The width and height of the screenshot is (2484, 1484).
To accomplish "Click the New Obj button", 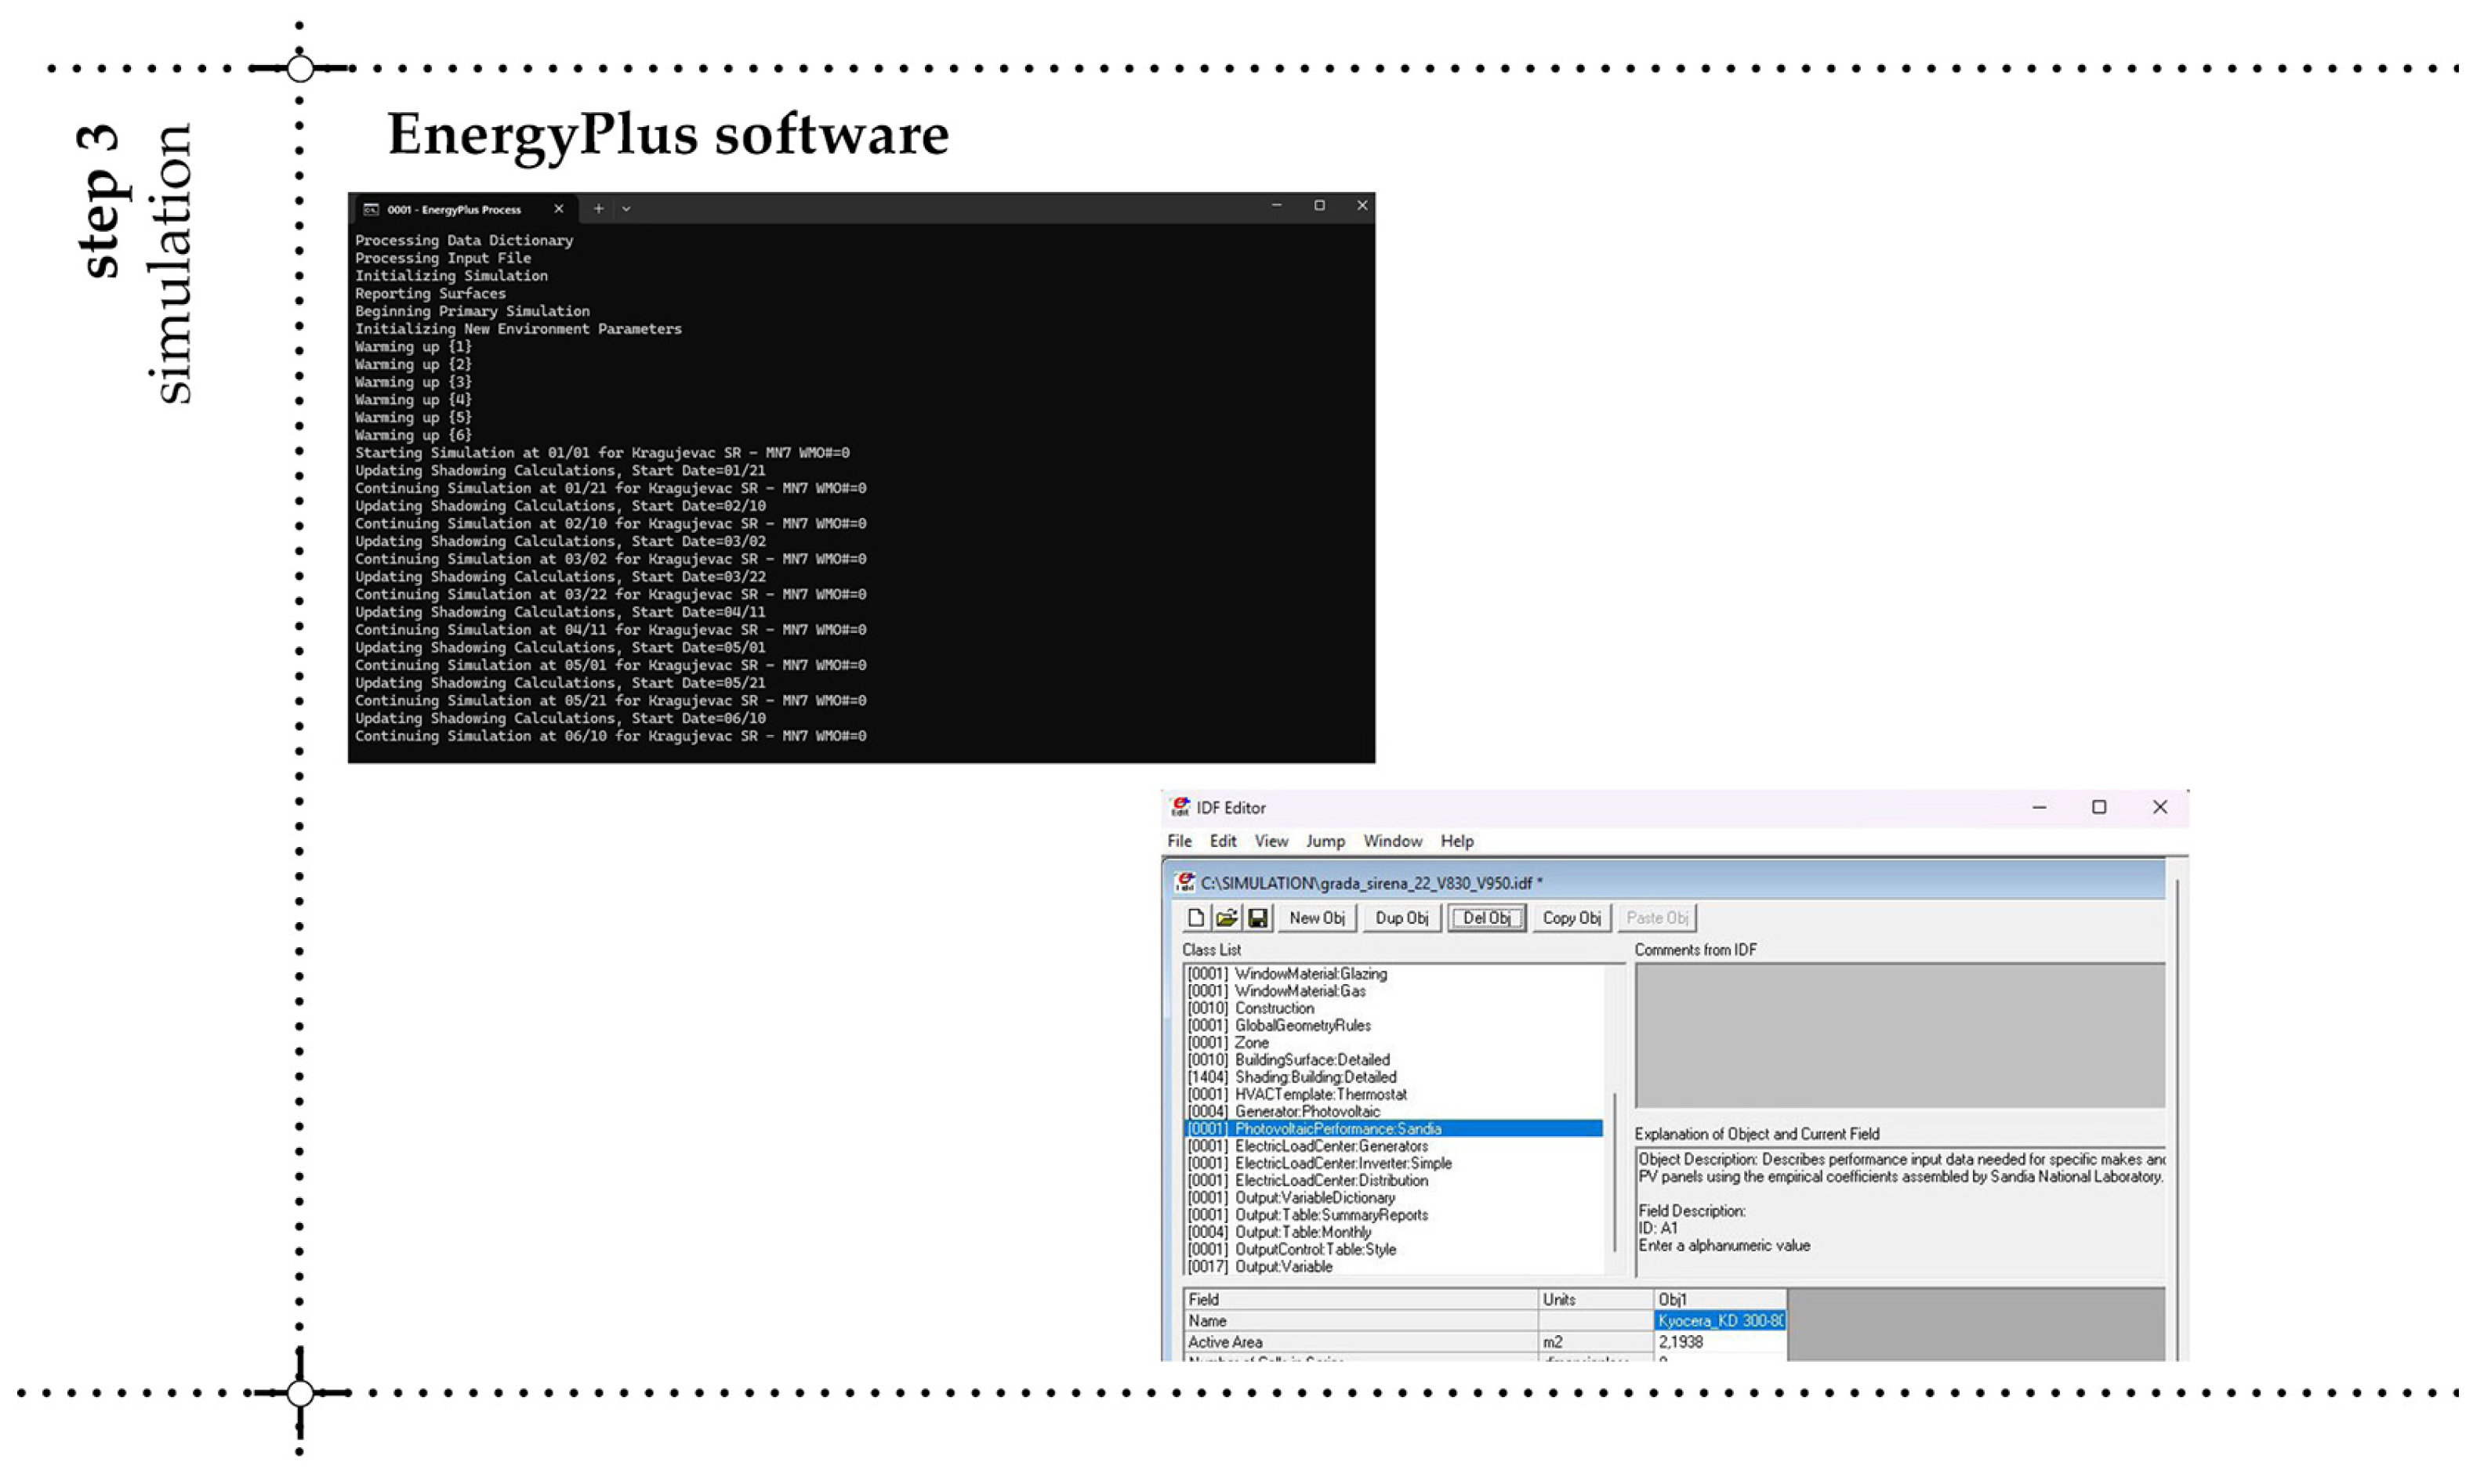I will pyautogui.click(x=1317, y=917).
